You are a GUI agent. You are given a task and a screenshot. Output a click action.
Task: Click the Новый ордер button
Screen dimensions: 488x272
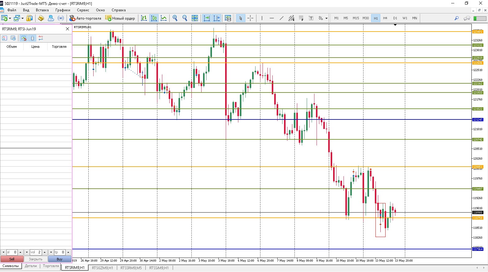[120, 18]
